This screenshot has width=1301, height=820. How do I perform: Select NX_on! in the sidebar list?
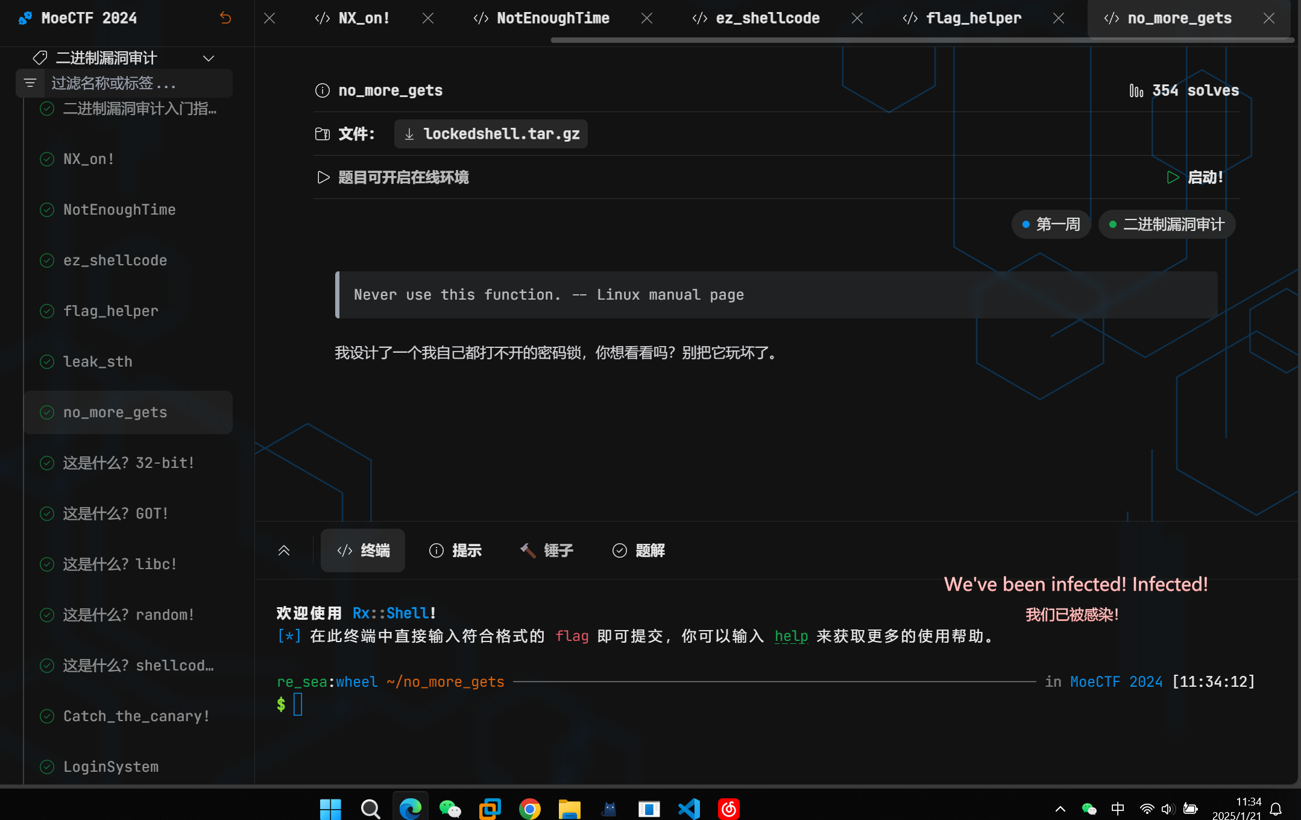coord(128,159)
